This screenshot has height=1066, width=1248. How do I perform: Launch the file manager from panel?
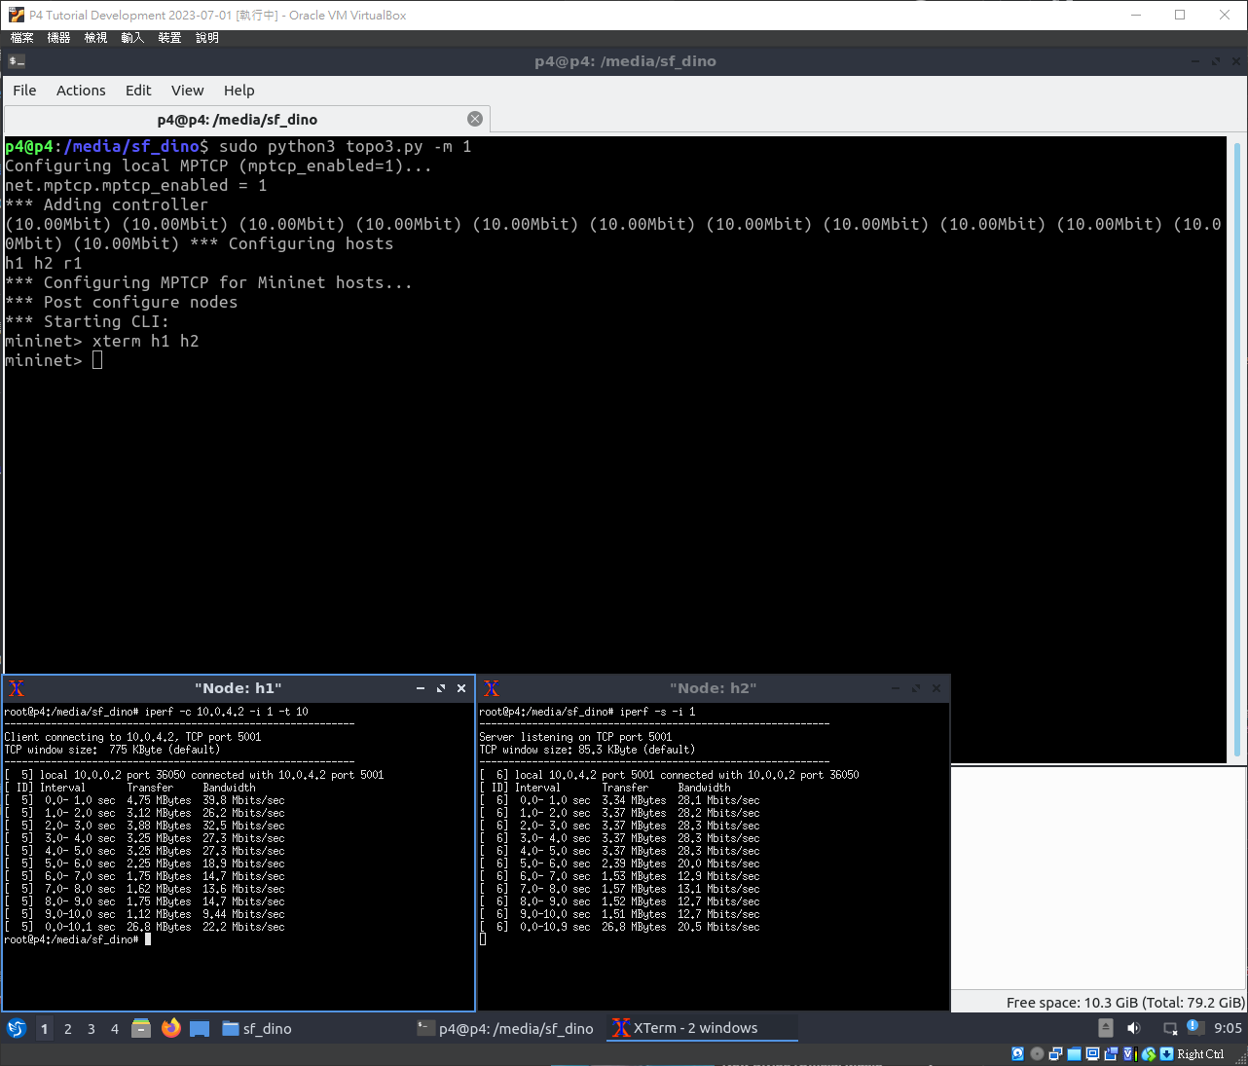(141, 1028)
